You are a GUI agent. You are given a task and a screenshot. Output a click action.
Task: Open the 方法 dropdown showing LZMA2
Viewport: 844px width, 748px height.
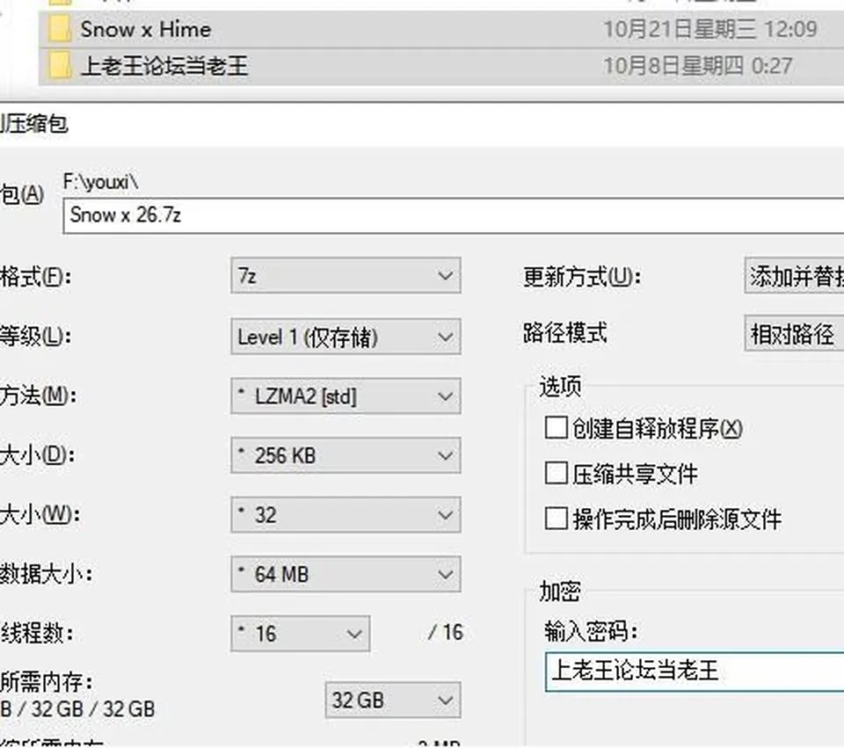point(346,396)
